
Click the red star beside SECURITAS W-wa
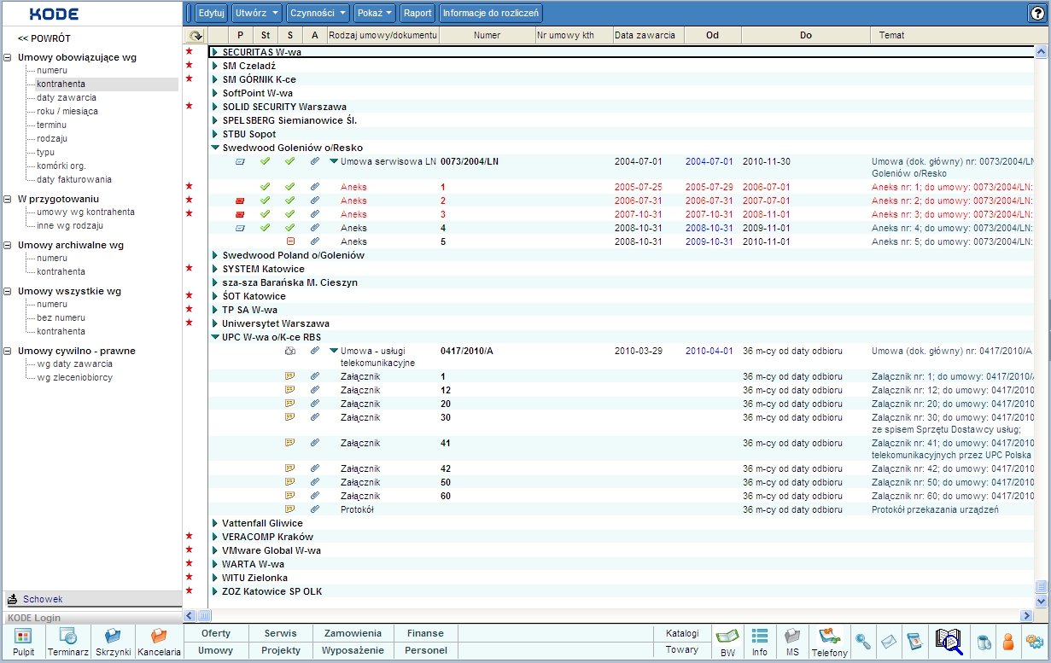(x=190, y=52)
